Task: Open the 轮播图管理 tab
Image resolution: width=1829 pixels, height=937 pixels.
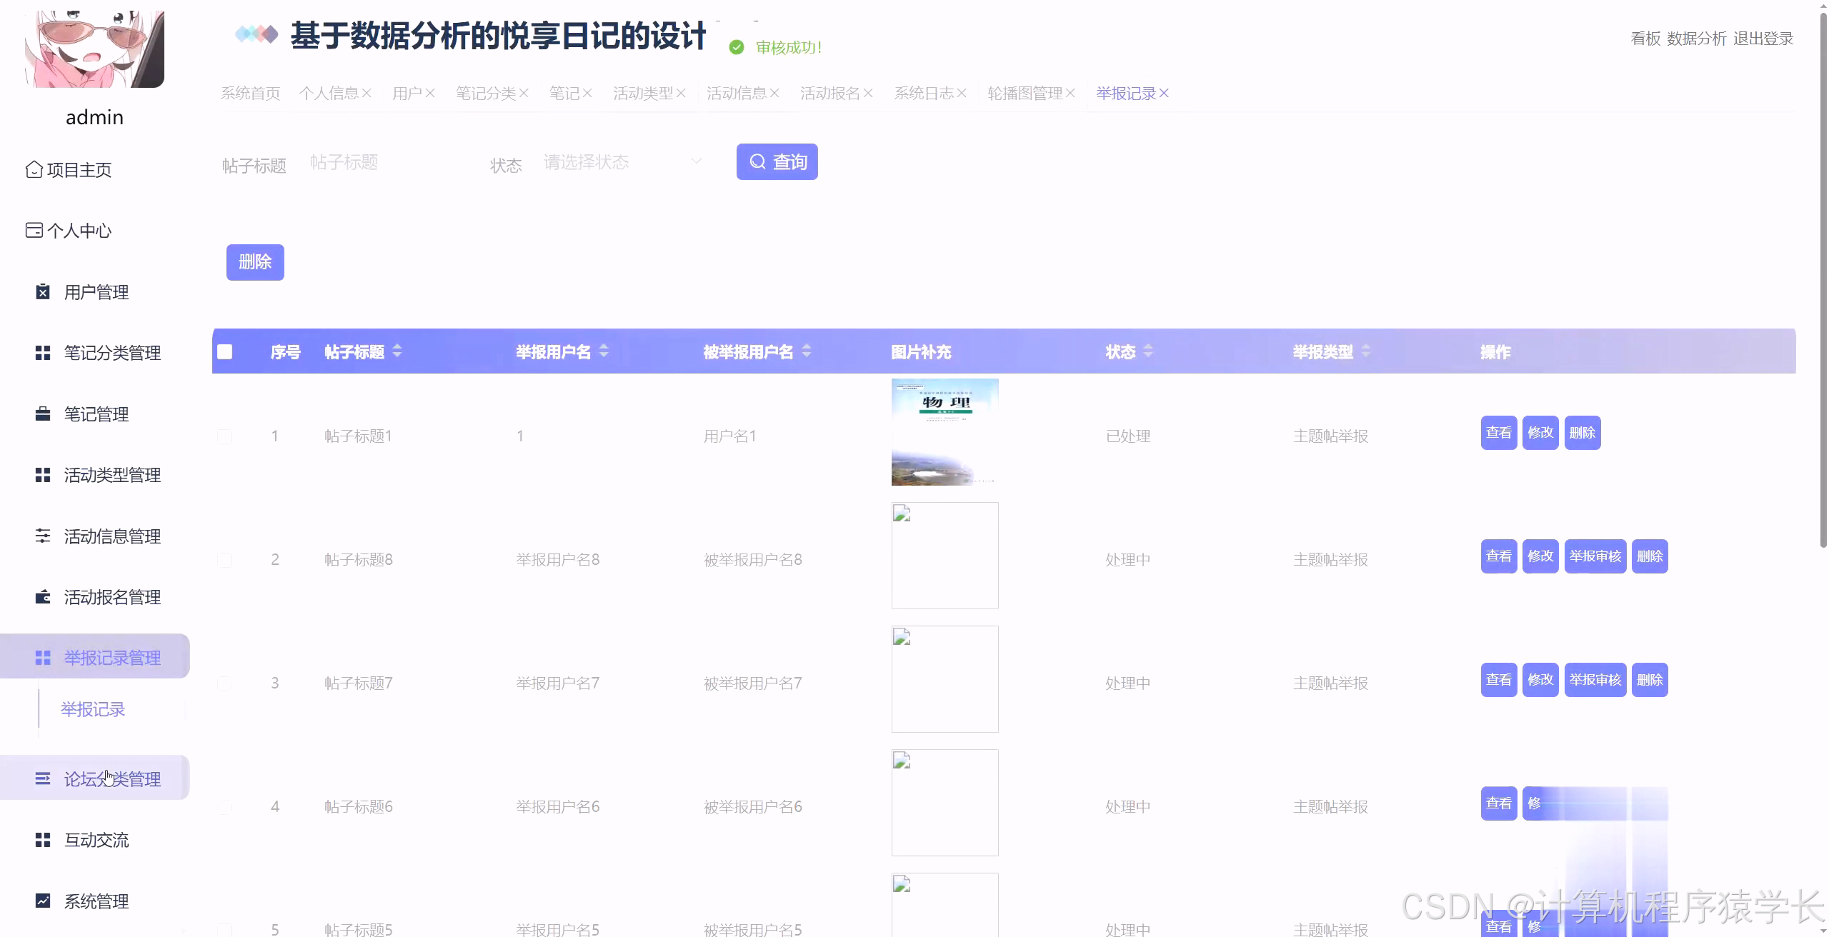Action: coord(1025,92)
